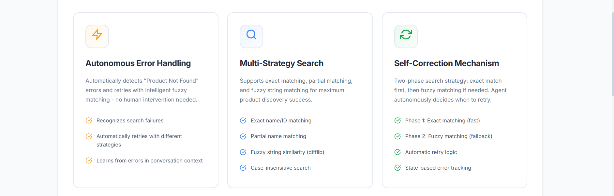Click the Autonomous Error Handling heading
The width and height of the screenshot is (614, 196).
138,63
